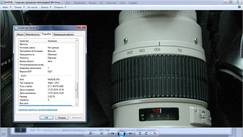Select the Резкость property row

click(47, 58)
